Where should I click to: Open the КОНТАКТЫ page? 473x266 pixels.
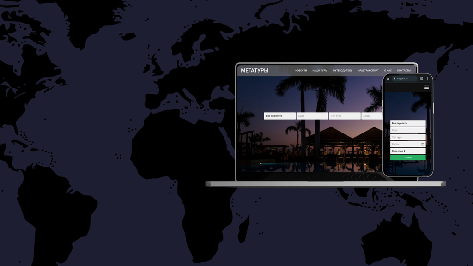click(x=403, y=71)
